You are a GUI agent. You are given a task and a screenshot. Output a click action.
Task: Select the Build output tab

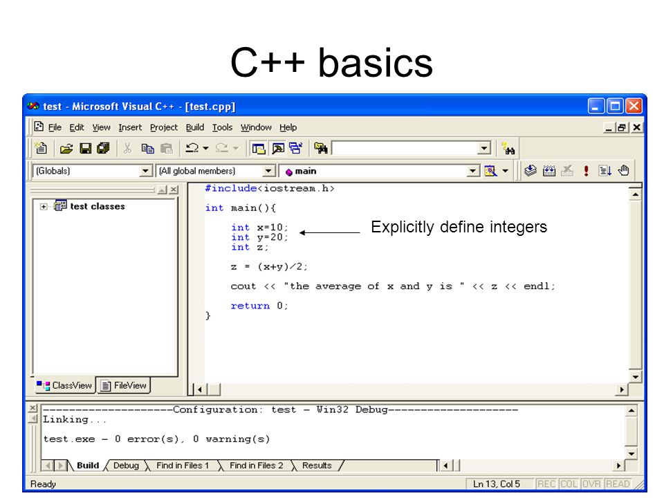[88, 465]
